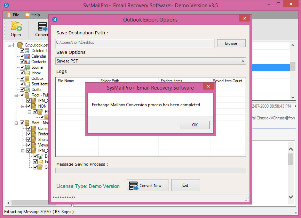Screen dimensions: 301x218
Task: Select the Outbox folder icon
Action: (x=27, y=78)
